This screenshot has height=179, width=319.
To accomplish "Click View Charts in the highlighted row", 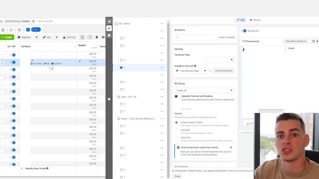I will [x=36, y=64].
